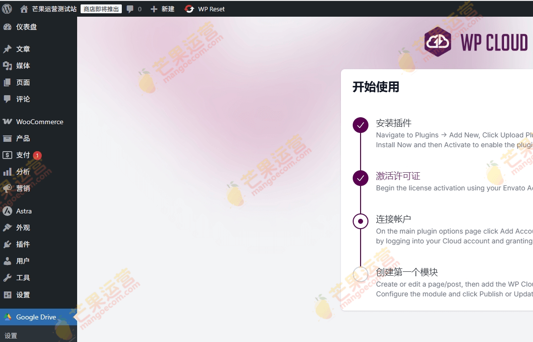Click the 创建第一个模块 step title

click(x=407, y=272)
